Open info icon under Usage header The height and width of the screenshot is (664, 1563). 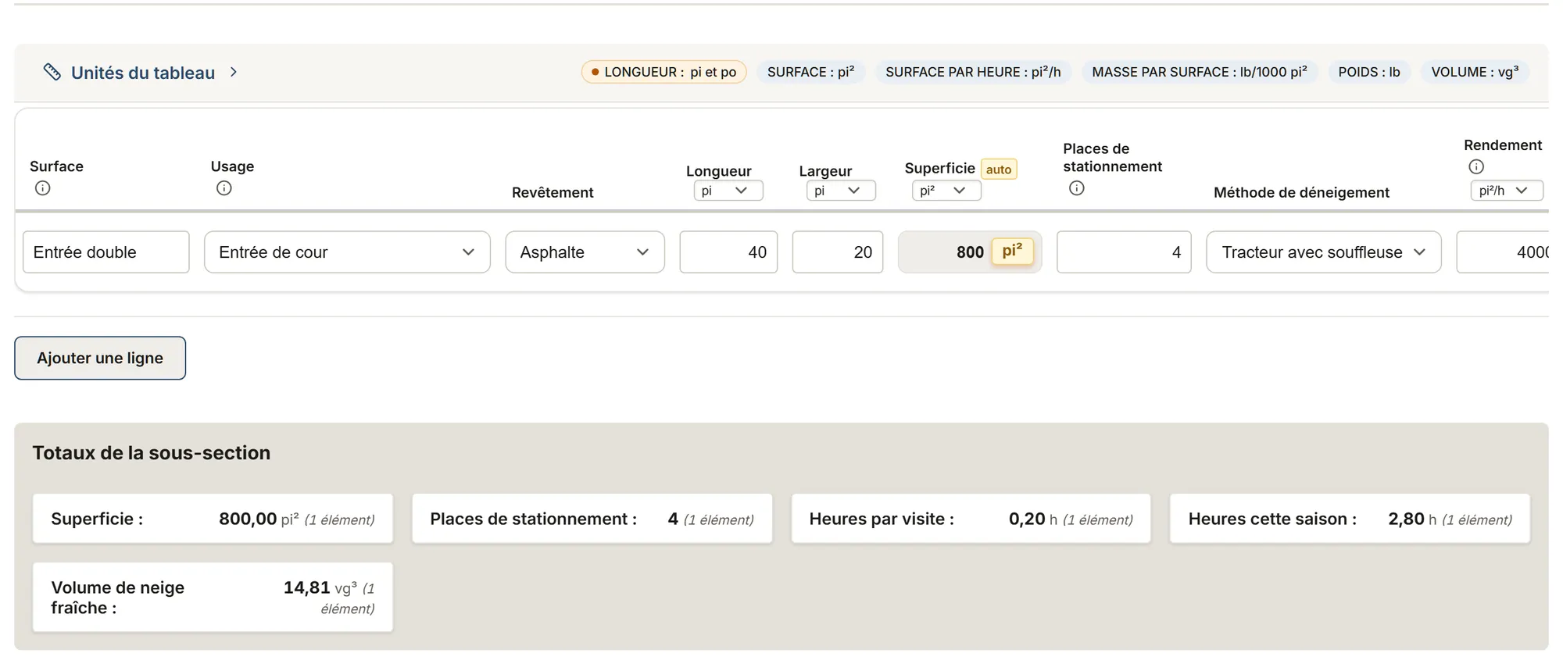coord(224,188)
